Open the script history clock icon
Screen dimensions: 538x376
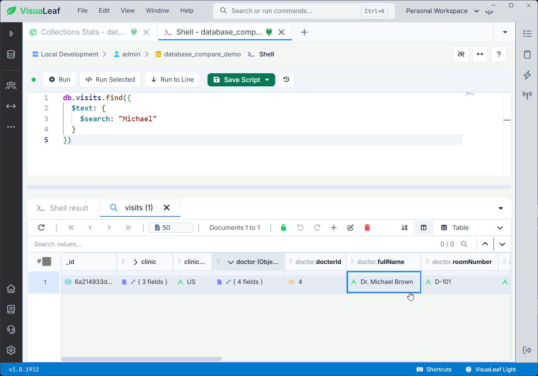[x=286, y=79]
